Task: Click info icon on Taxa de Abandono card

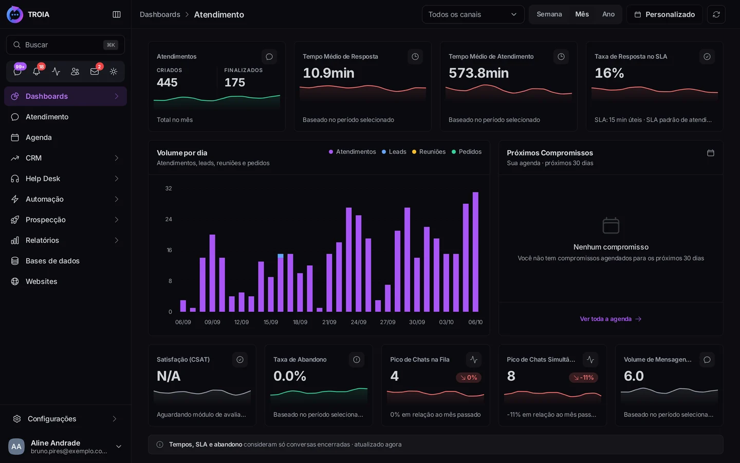Action: 357,360
